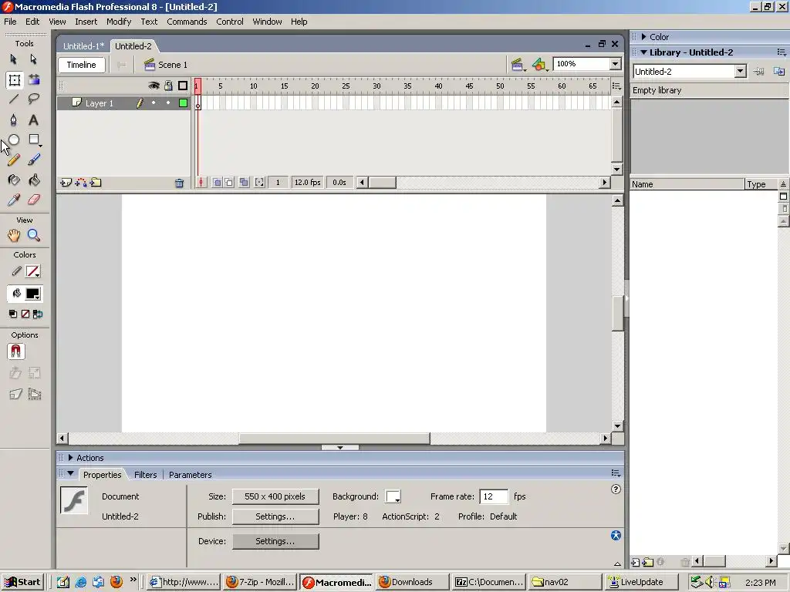Select the Selection arrow tool

click(14, 59)
